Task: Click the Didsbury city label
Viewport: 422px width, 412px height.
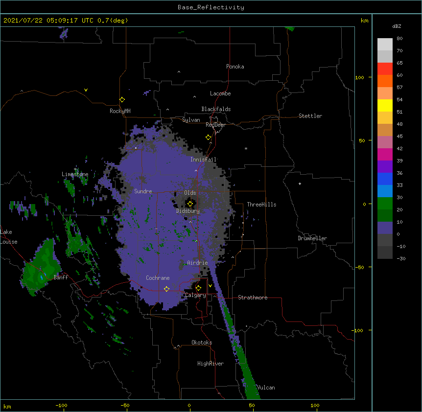Action: pos(188,211)
